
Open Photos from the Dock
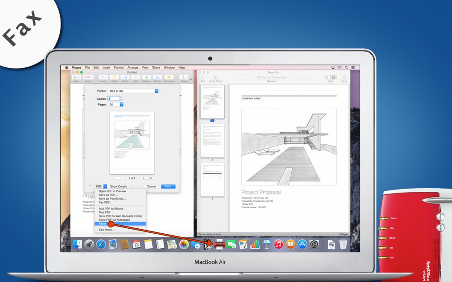pyautogui.click(x=184, y=244)
